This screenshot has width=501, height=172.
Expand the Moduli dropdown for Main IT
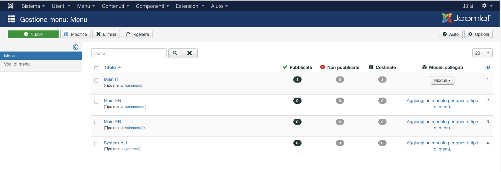(x=442, y=81)
